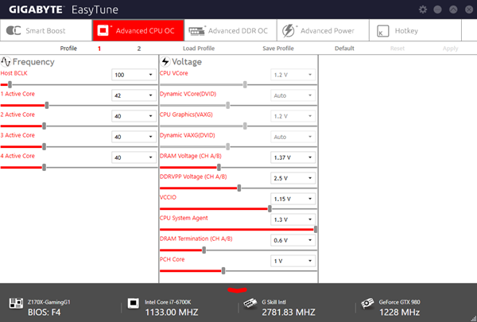Click Save Profile

(278, 48)
